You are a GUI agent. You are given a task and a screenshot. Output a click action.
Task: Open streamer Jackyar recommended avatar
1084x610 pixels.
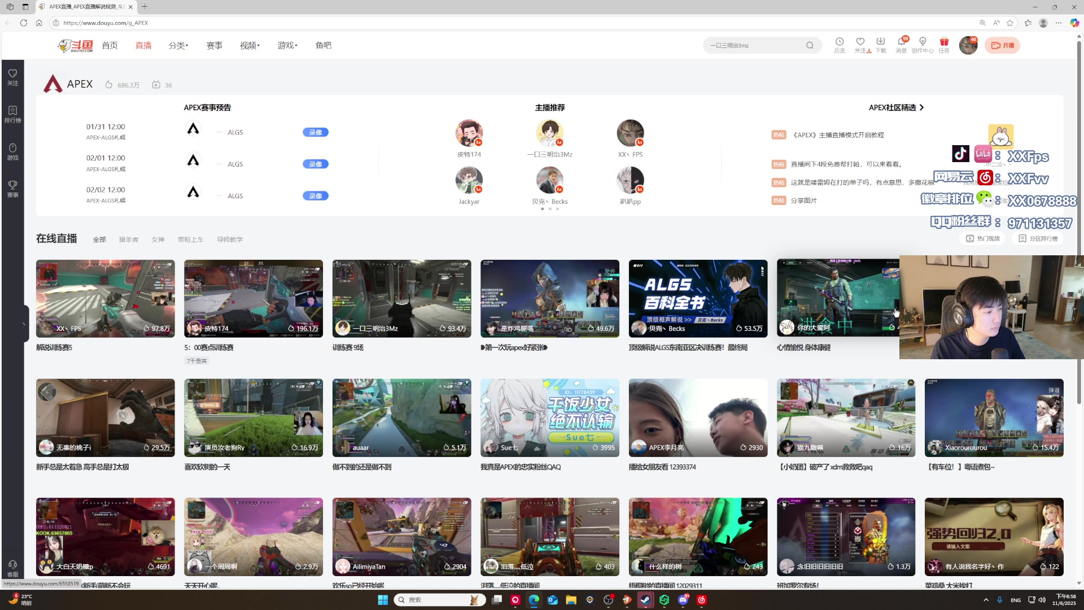[x=469, y=180]
